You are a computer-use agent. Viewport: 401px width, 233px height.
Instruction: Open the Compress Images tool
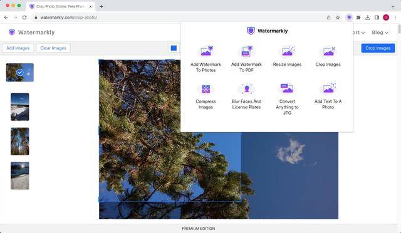[x=206, y=96]
